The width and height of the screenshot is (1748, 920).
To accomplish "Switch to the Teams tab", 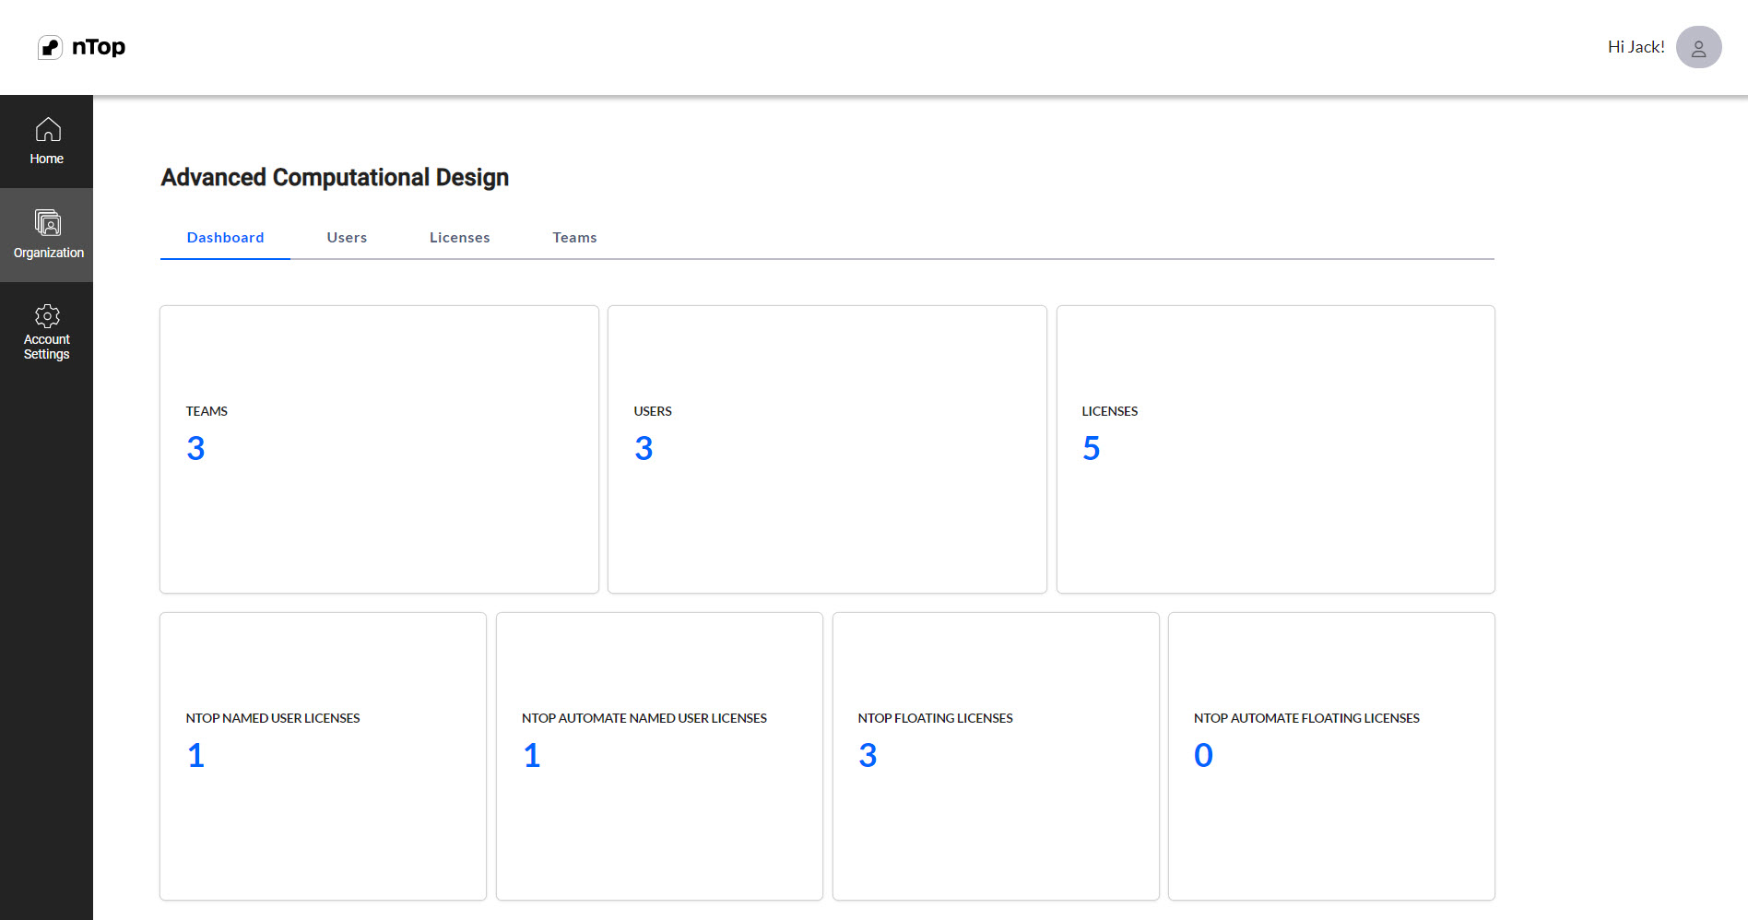I will coord(574,238).
